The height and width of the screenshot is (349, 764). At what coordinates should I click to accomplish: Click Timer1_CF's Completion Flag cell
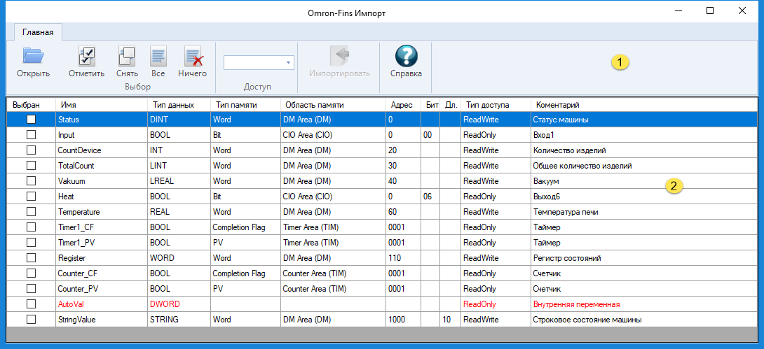tap(245, 227)
